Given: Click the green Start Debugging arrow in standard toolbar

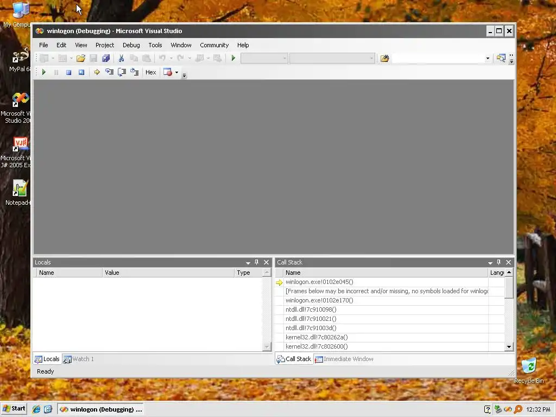Looking at the screenshot, I should tap(233, 58).
